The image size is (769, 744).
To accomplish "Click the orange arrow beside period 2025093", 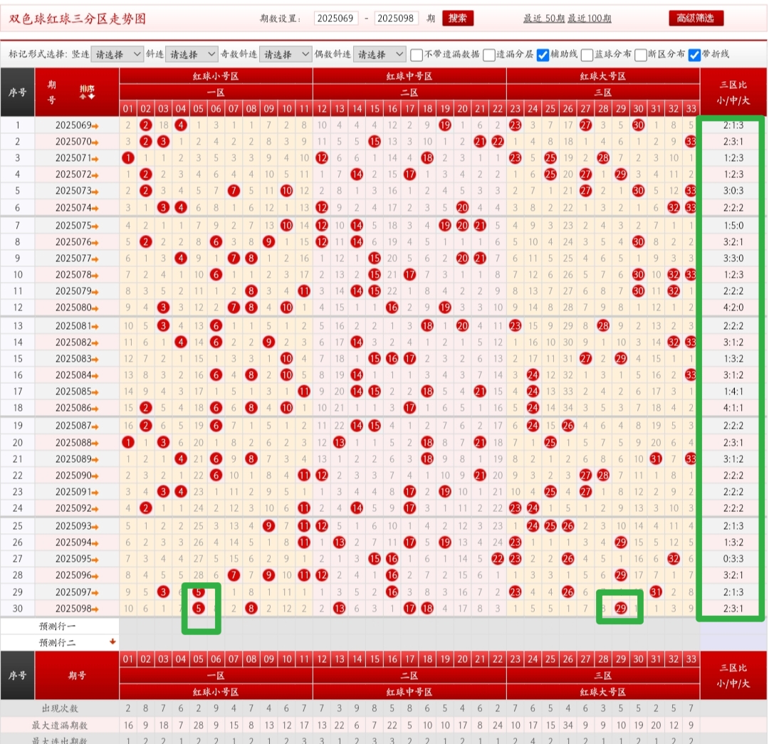I will tap(95, 528).
